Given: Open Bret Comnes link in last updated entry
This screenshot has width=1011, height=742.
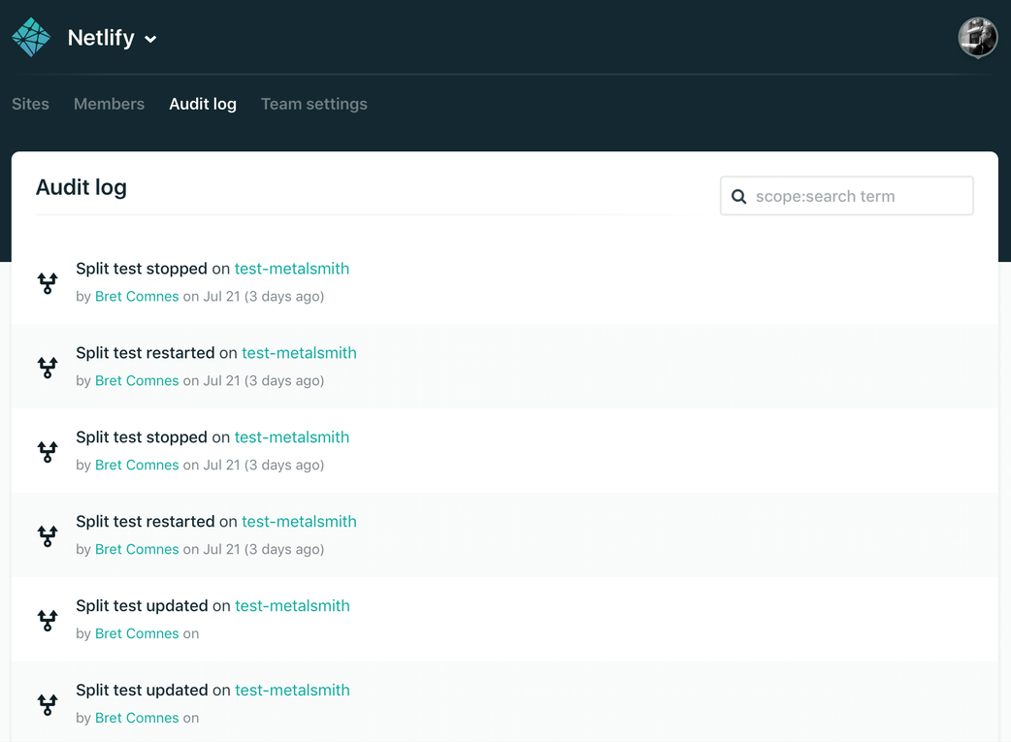Looking at the screenshot, I should tap(137, 718).
